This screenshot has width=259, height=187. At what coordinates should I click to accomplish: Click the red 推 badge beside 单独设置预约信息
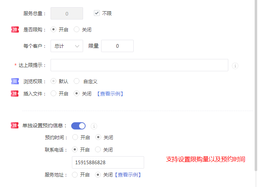(x=15, y=125)
